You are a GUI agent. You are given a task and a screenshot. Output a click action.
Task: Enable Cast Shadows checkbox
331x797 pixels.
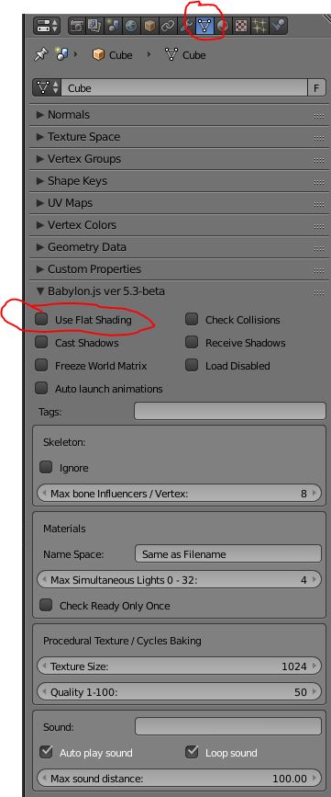pyautogui.click(x=41, y=343)
